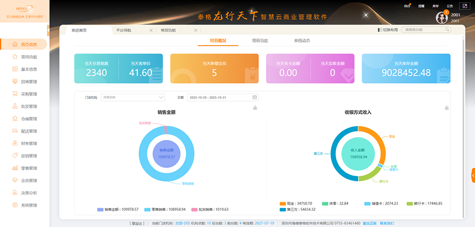This screenshot has width=475, height=227.
Task: Expand the orange right-edge side panel handle
Action: pos(473,175)
